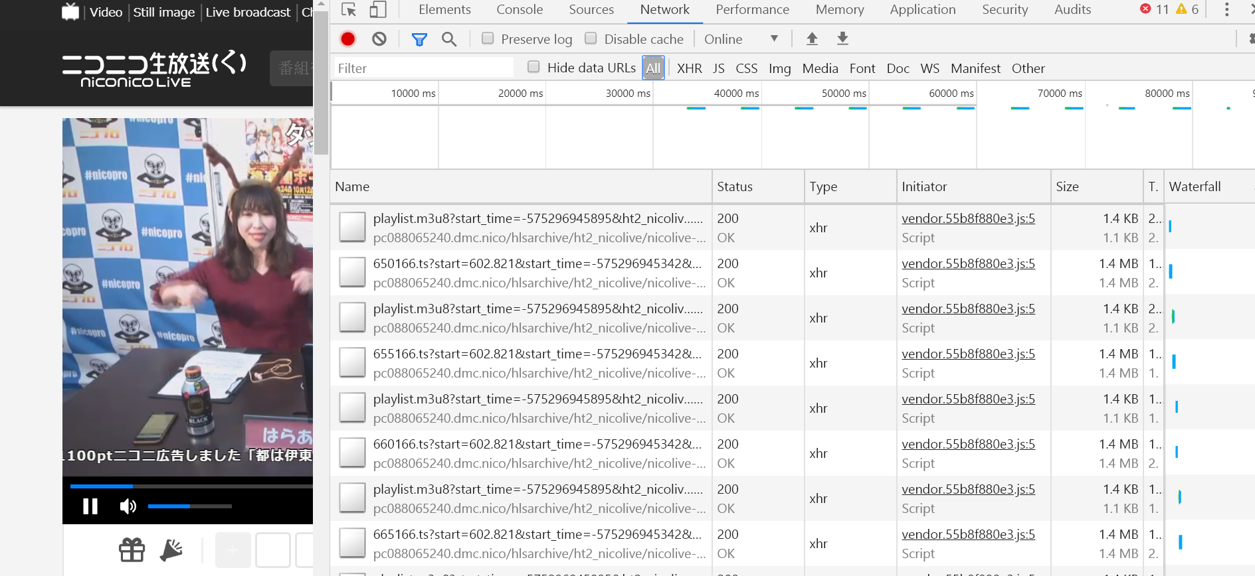Export HAR file with download arrow

click(x=842, y=38)
